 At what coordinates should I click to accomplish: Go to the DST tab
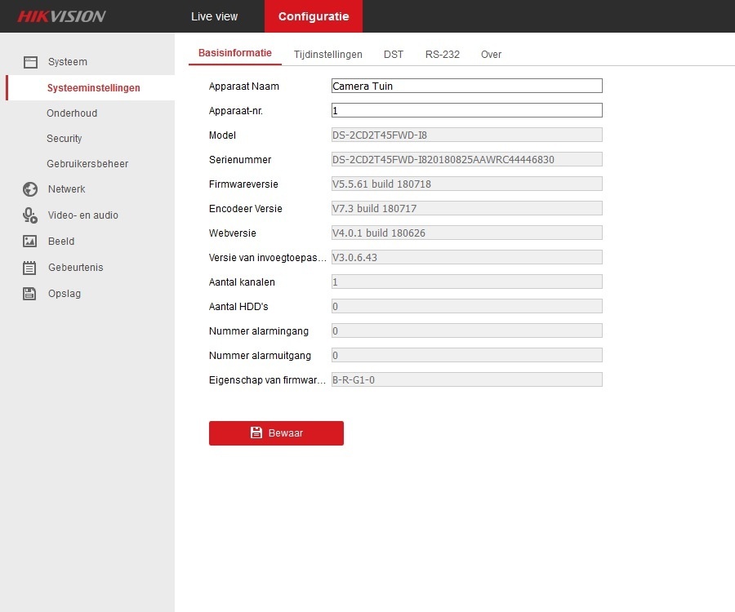394,55
